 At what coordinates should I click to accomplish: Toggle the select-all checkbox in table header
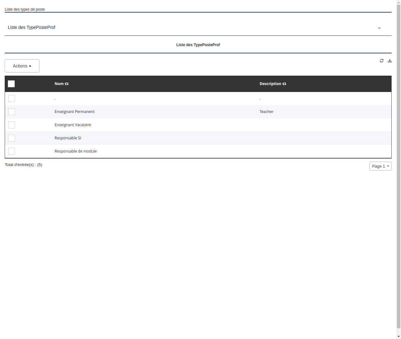(11, 84)
